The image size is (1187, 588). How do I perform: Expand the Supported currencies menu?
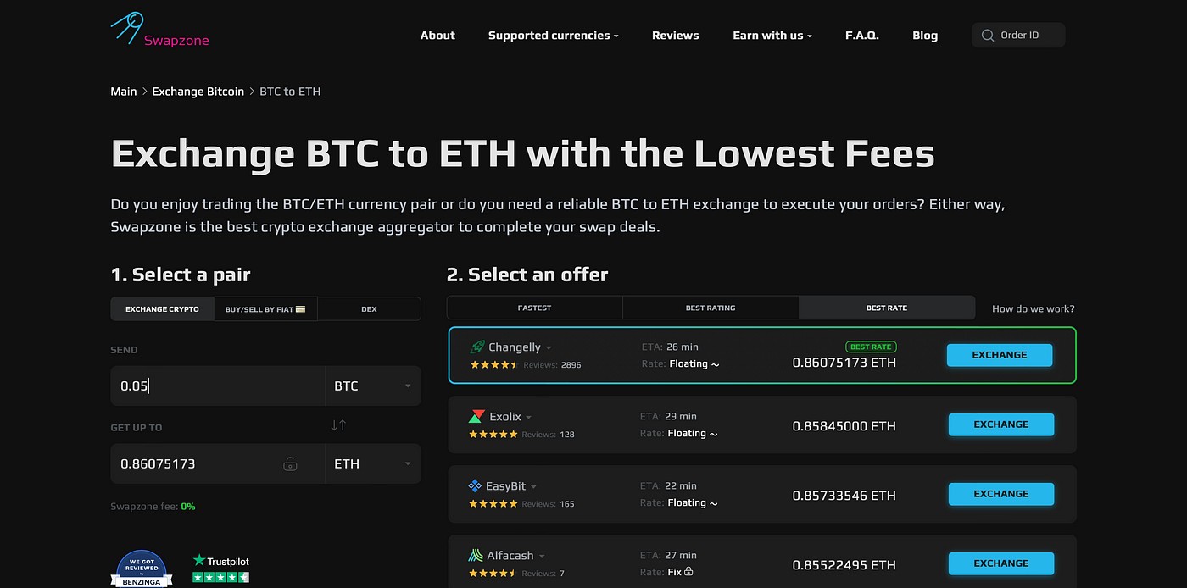pos(553,36)
